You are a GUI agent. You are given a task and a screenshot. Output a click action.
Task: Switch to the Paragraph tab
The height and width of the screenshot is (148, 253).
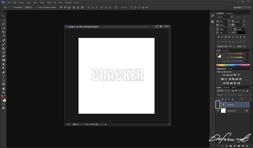click(229, 13)
